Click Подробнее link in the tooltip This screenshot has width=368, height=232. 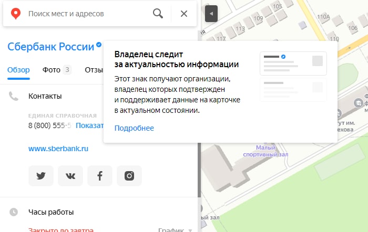tap(134, 128)
